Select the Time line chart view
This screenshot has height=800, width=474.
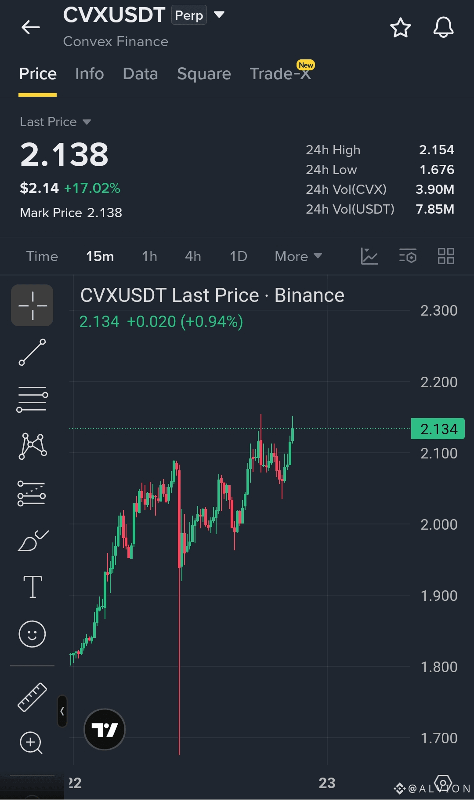42,256
